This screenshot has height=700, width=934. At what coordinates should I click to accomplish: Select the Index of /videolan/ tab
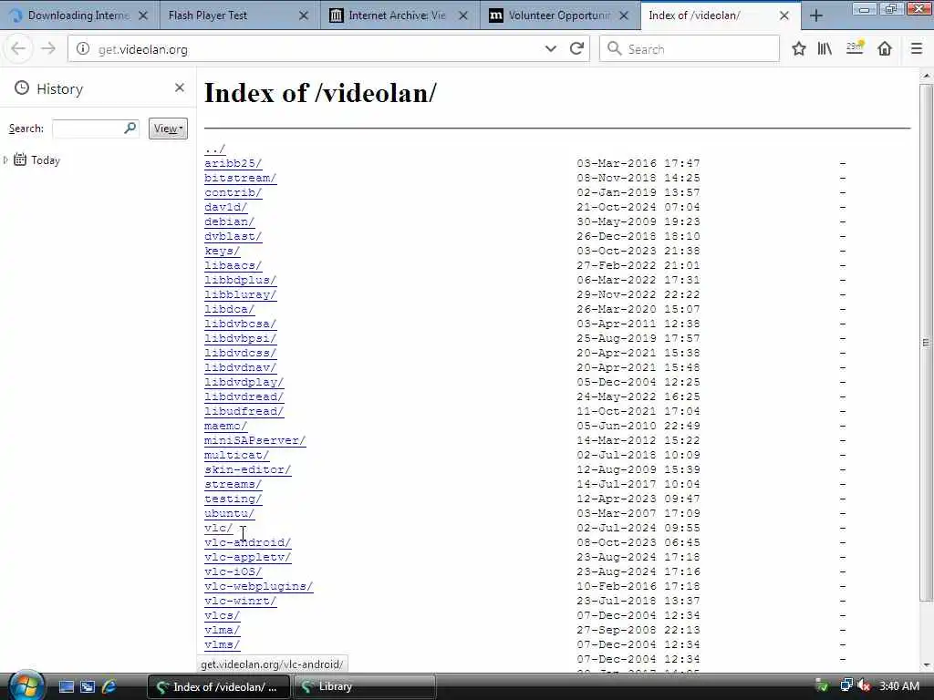(x=721, y=15)
